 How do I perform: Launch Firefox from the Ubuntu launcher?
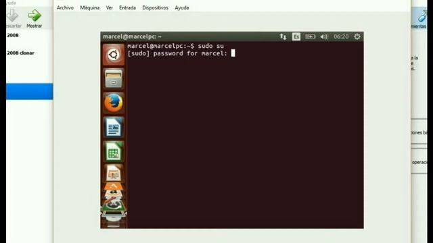(x=114, y=103)
